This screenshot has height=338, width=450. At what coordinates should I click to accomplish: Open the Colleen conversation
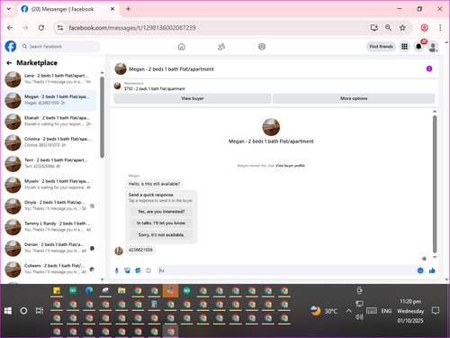(49, 269)
